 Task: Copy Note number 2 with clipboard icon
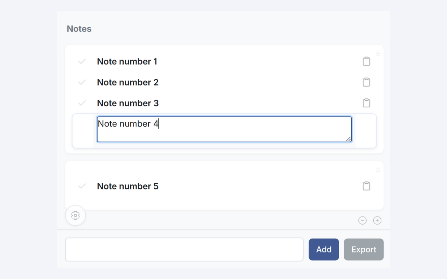tap(366, 82)
